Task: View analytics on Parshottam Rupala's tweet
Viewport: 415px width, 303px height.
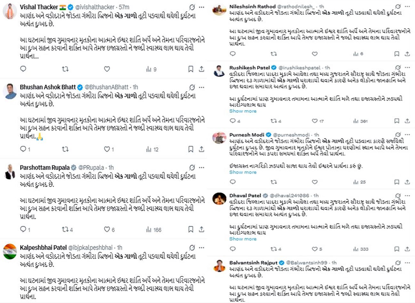Action: pyautogui.click(x=149, y=230)
